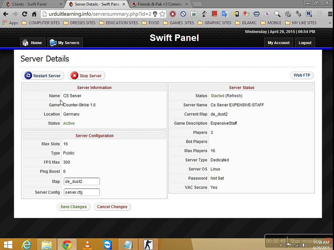The height and width of the screenshot is (250, 334).
Task: Switch to the Friends & Pak <3 Community tab
Action: coord(160,4)
